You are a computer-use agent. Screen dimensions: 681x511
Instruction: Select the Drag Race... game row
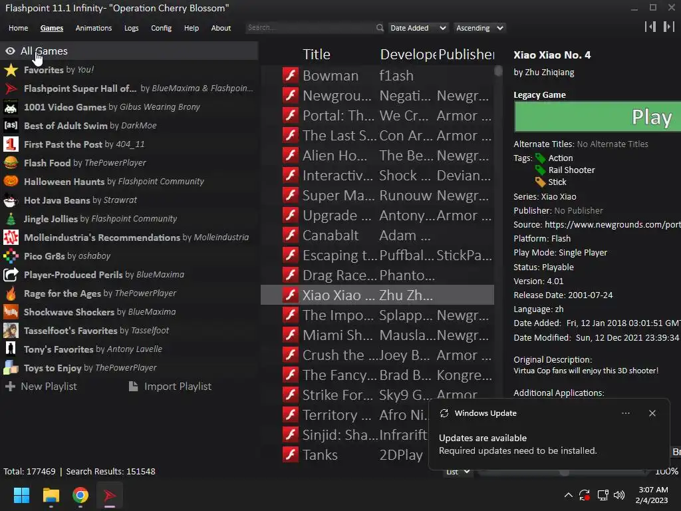point(377,275)
